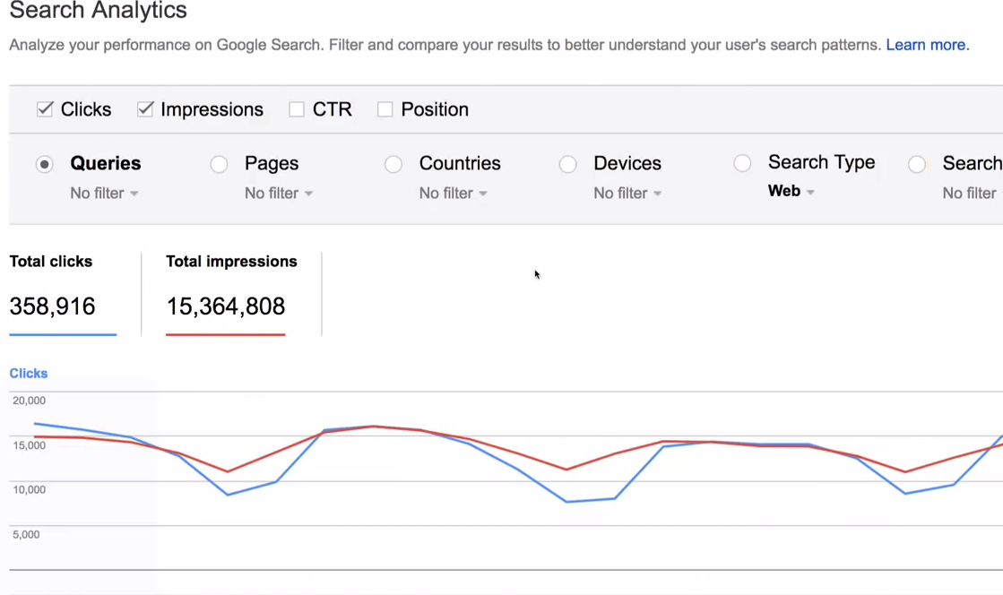Open the Pages 'No filter' dropdown
This screenshot has width=1003, height=595.
(x=279, y=194)
